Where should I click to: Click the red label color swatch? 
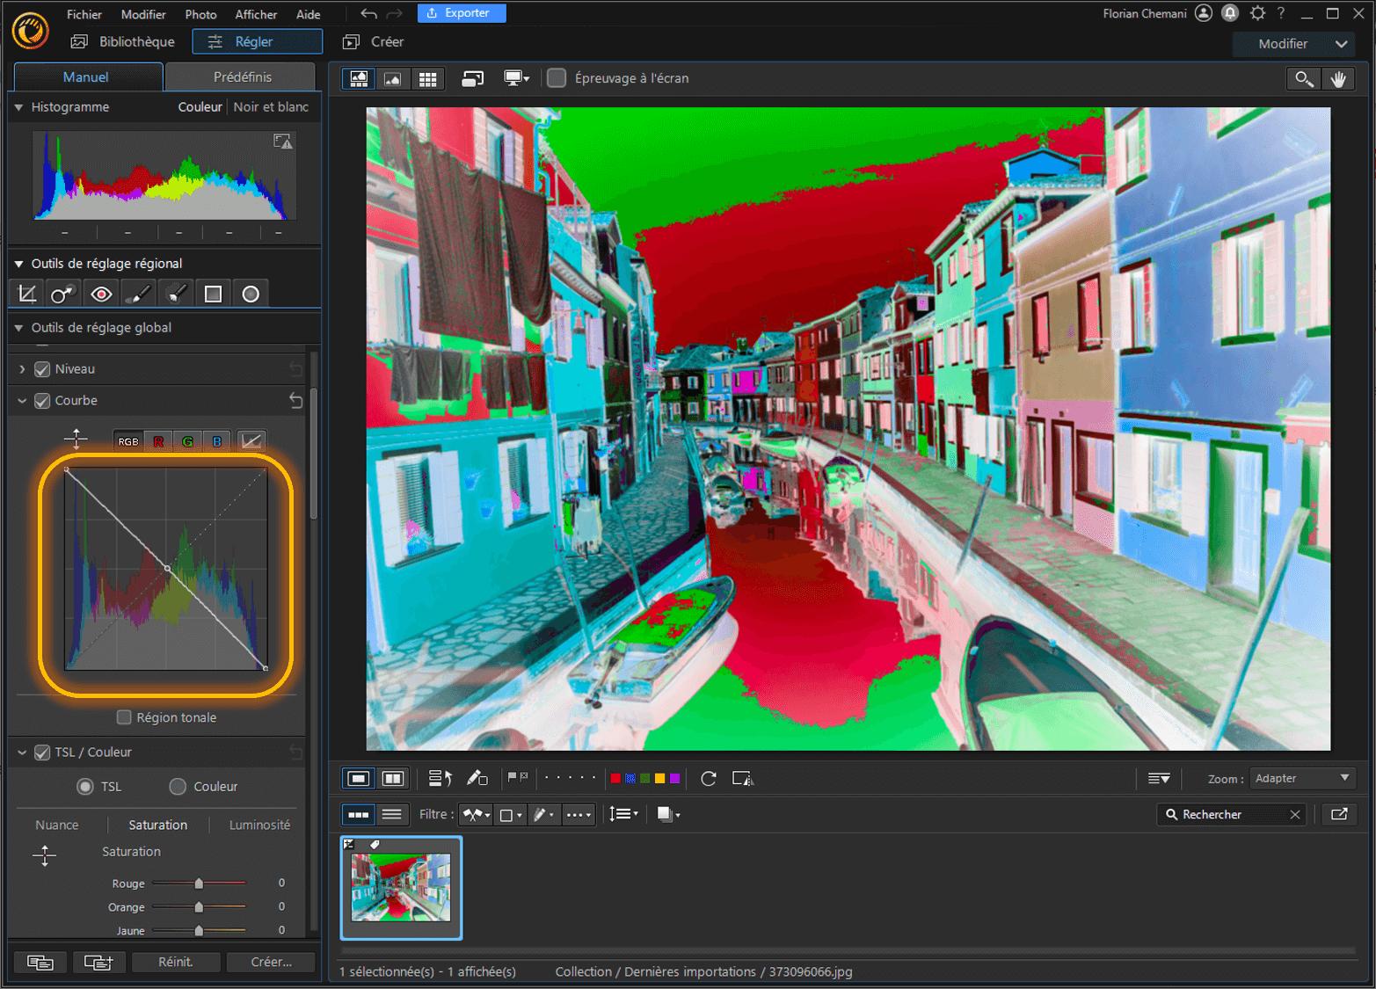615,778
